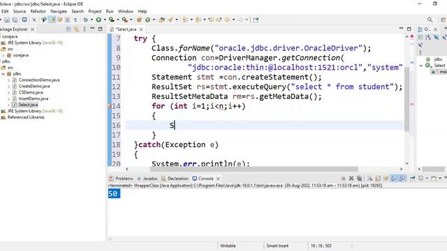Maximize the editor area
Image resolution: width=447 pixels, height=251 pixels.
[x=409, y=29]
